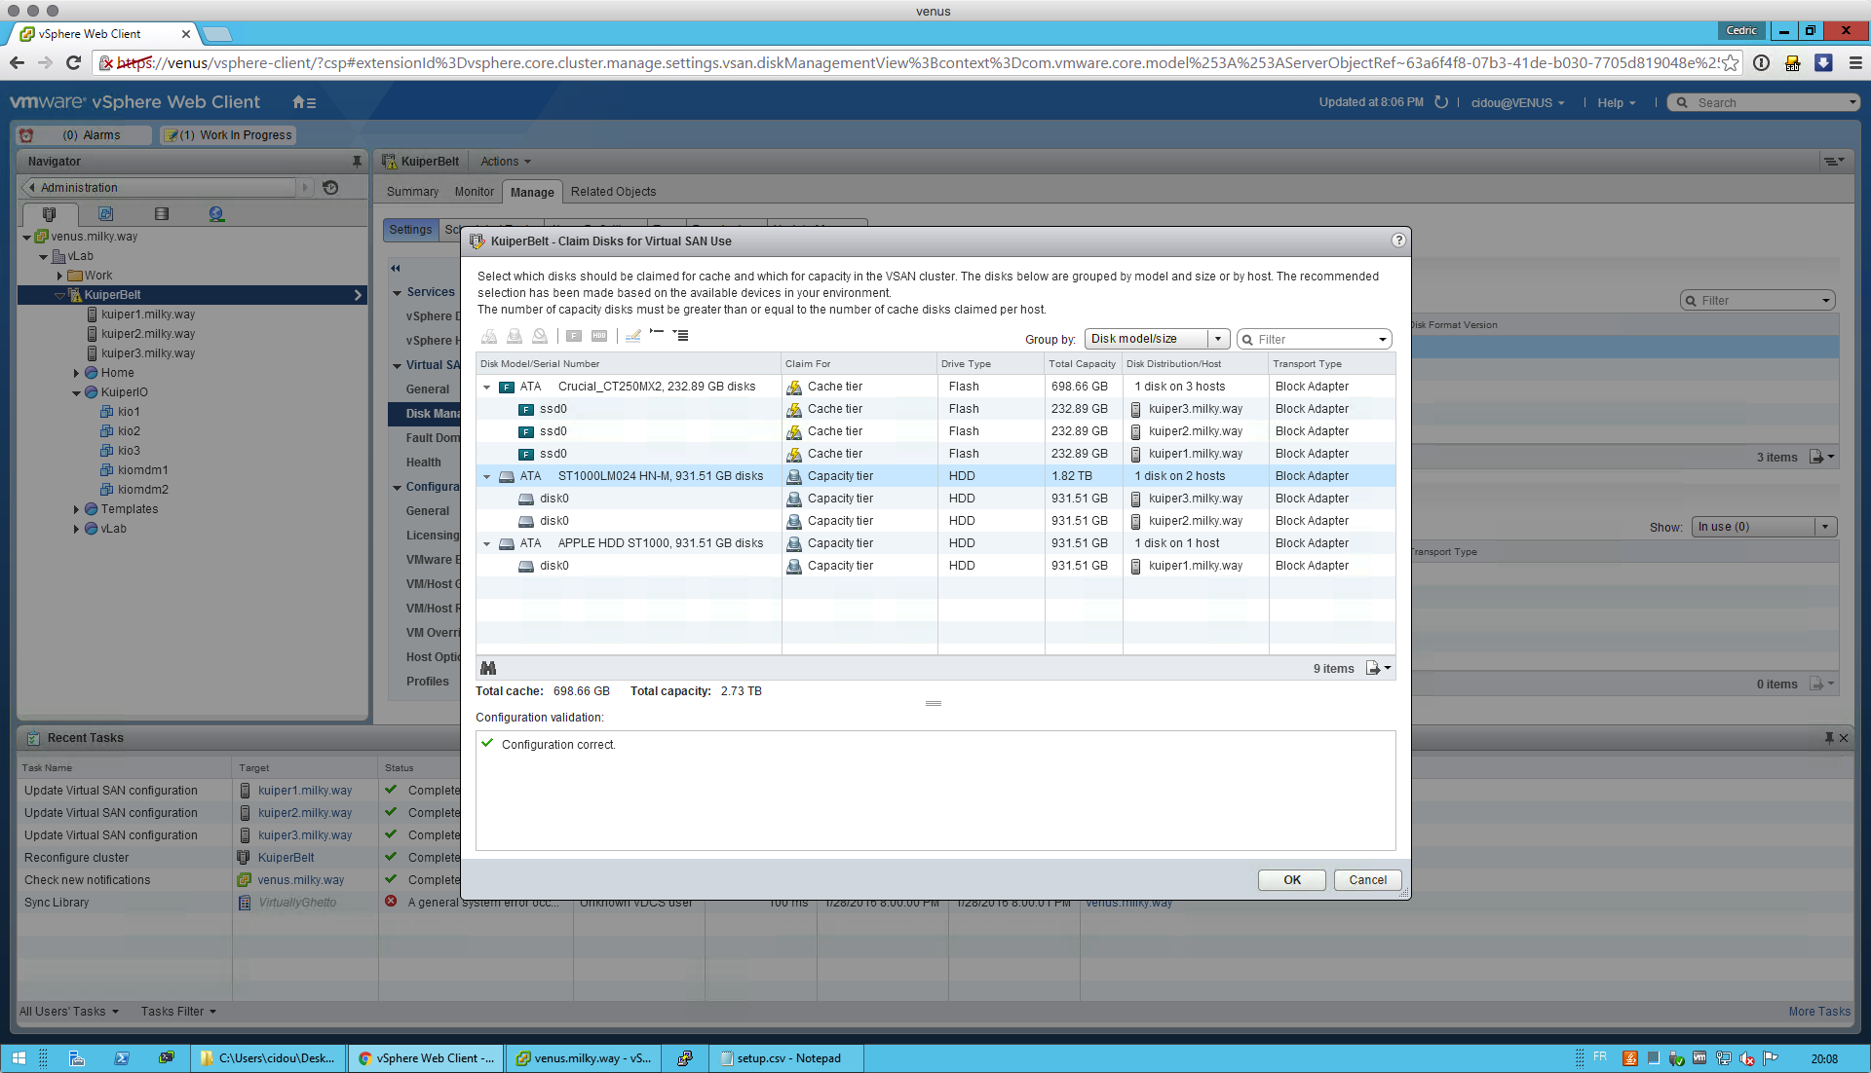
Task: Collapse the Crucial_CT250MX2 disk group
Action: coord(487,388)
